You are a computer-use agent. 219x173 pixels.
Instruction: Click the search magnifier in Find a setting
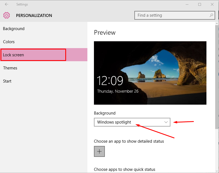[x=211, y=15]
